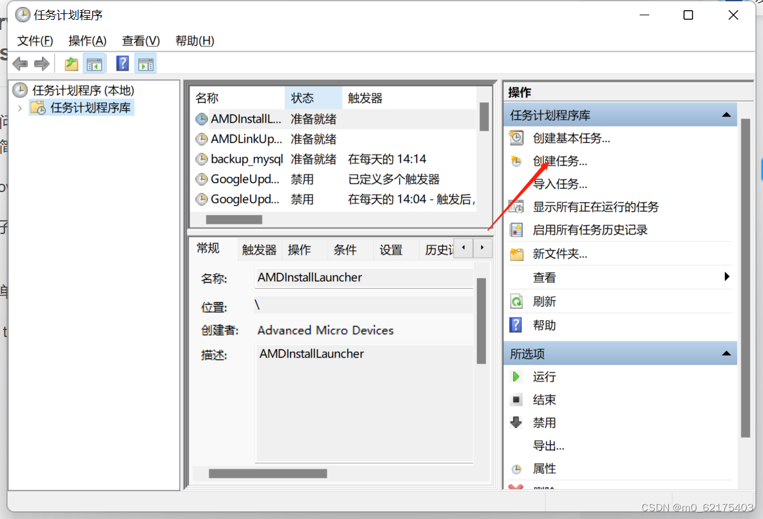Image resolution: width=763 pixels, height=519 pixels.
Task: Click the green 刷新 icon
Action: pos(517,301)
